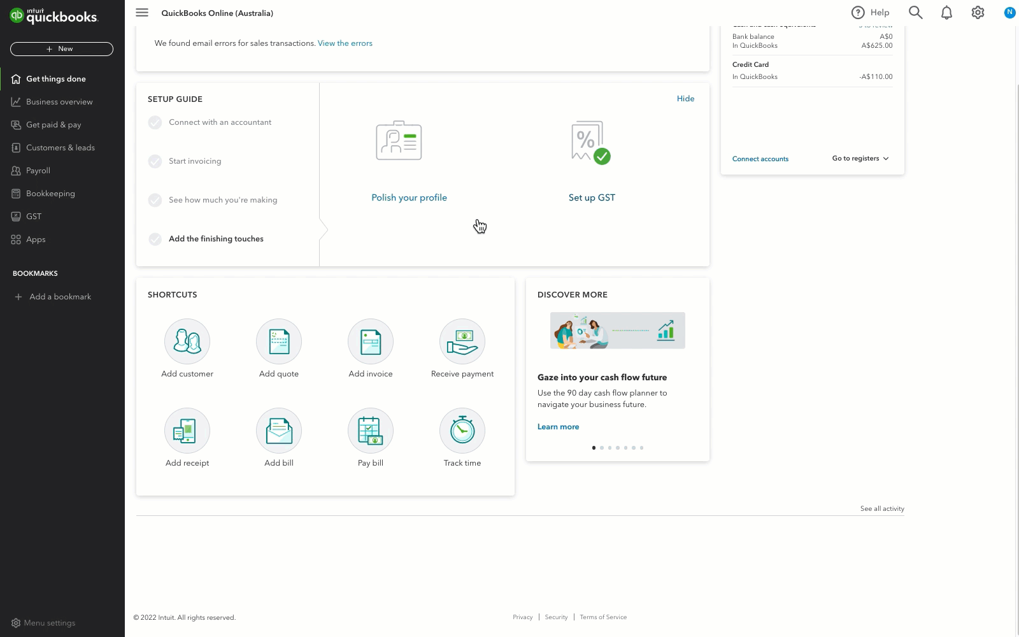Open the Terms of Service footer link
This screenshot has width=1019, height=637.
point(603,617)
